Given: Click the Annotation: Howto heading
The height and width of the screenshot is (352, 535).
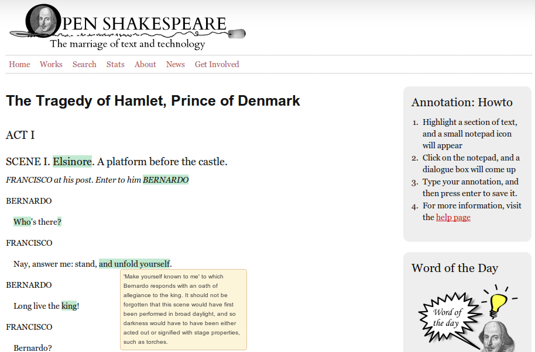Looking at the screenshot, I should tap(462, 102).
